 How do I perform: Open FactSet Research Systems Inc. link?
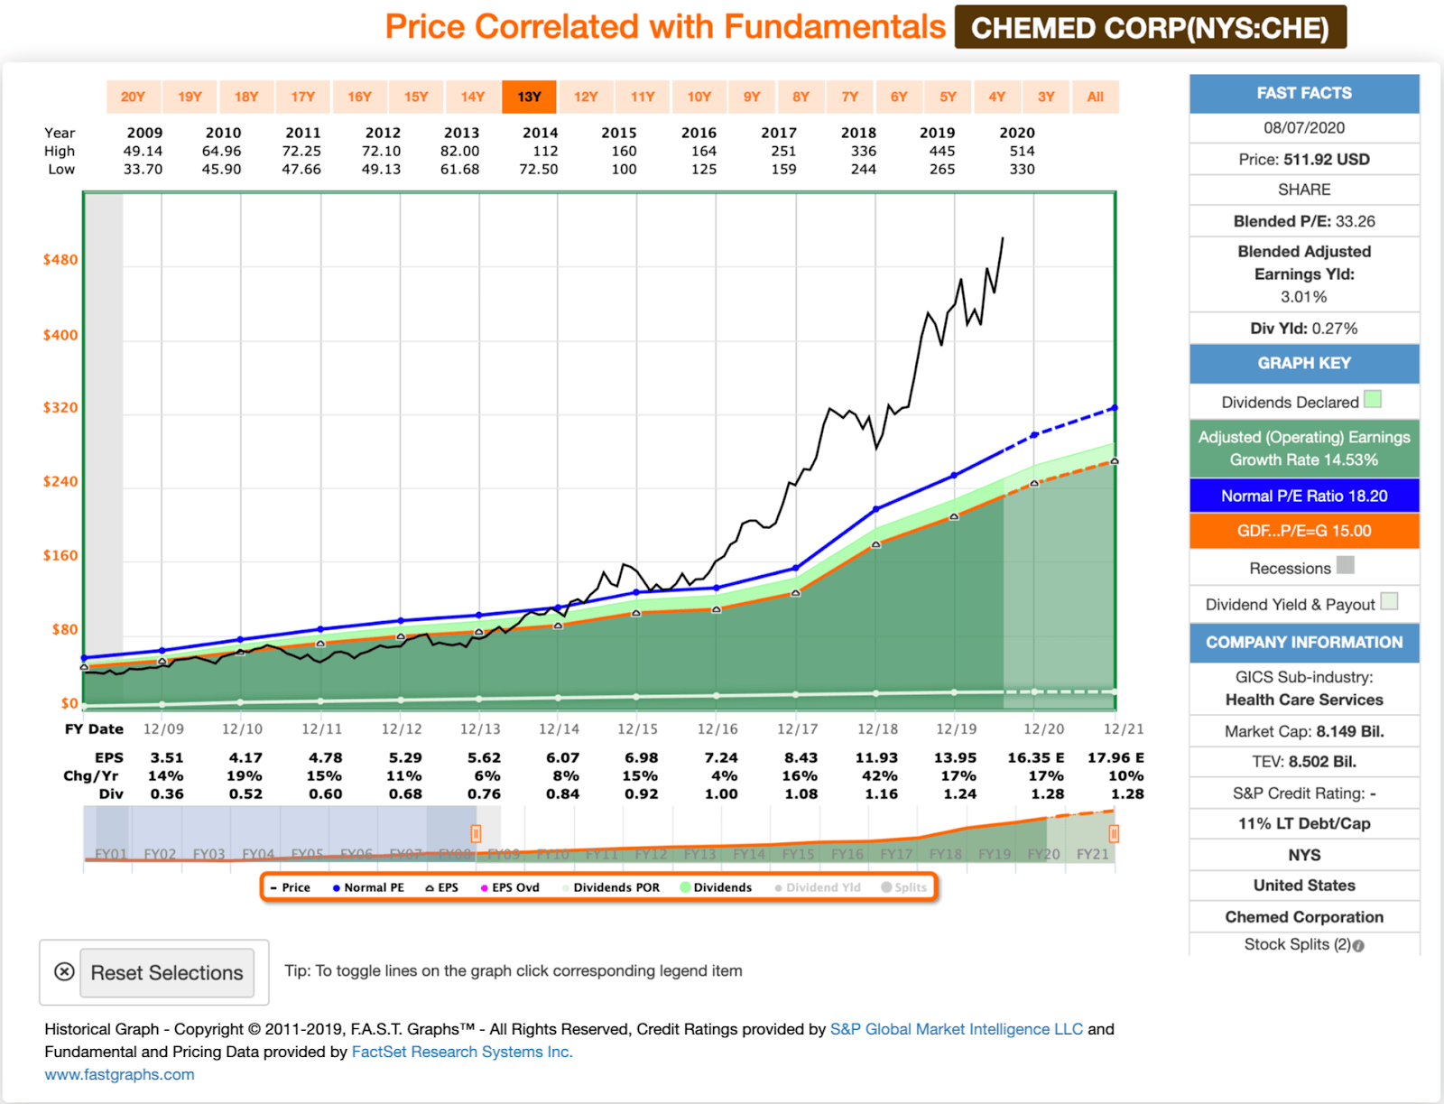click(462, 1052)
